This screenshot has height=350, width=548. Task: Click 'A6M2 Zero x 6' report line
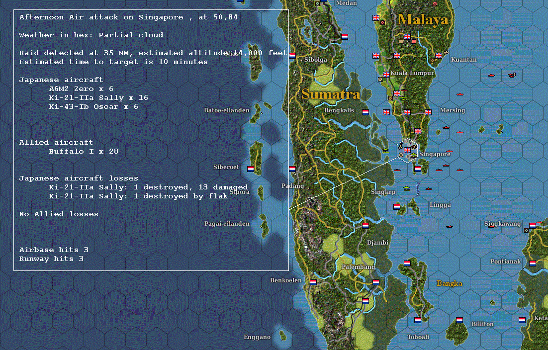pyautogui.click(x=81, y=88)
